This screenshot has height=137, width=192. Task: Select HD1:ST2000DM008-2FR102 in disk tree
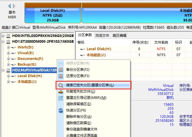43,42
